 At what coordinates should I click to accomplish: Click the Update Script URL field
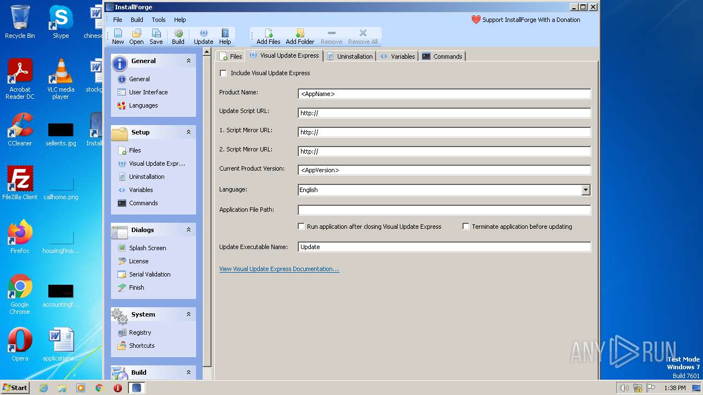pyautogui.click(x=444, y=113)
